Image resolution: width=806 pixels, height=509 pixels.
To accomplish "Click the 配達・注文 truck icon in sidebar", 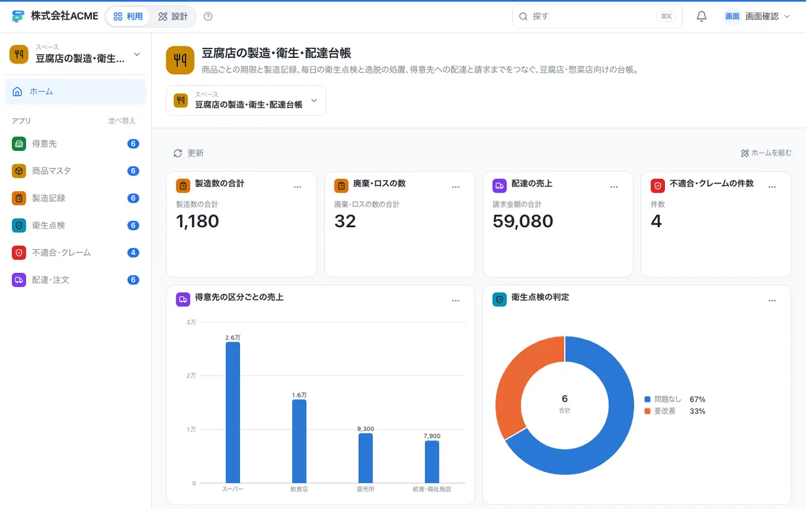I will click(x=19, y=279).
